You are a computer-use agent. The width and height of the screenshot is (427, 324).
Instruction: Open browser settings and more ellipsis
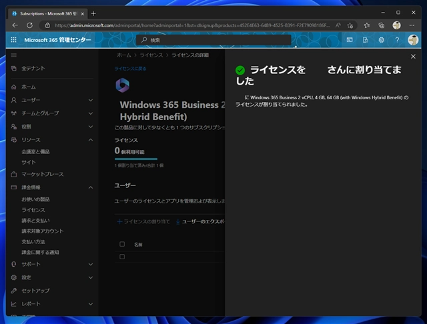pos(412,25)
